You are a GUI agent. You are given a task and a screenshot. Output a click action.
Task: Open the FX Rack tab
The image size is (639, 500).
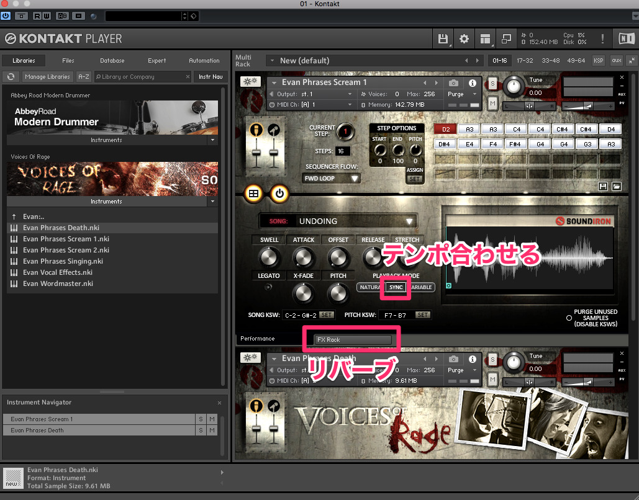[x=353, y=339]
